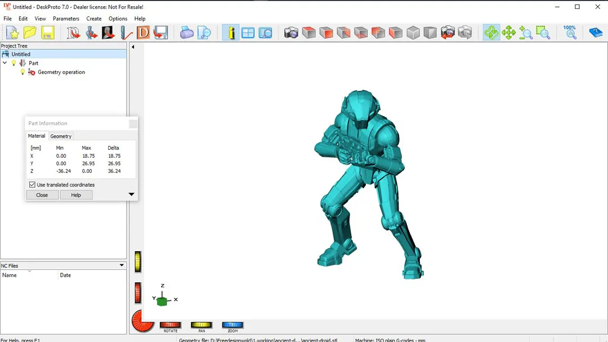Click the Write NC file icon

click(160, 33)
